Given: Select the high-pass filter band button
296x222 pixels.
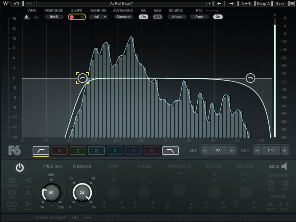Looking at the screenshot, I should [x=41, y=151].
